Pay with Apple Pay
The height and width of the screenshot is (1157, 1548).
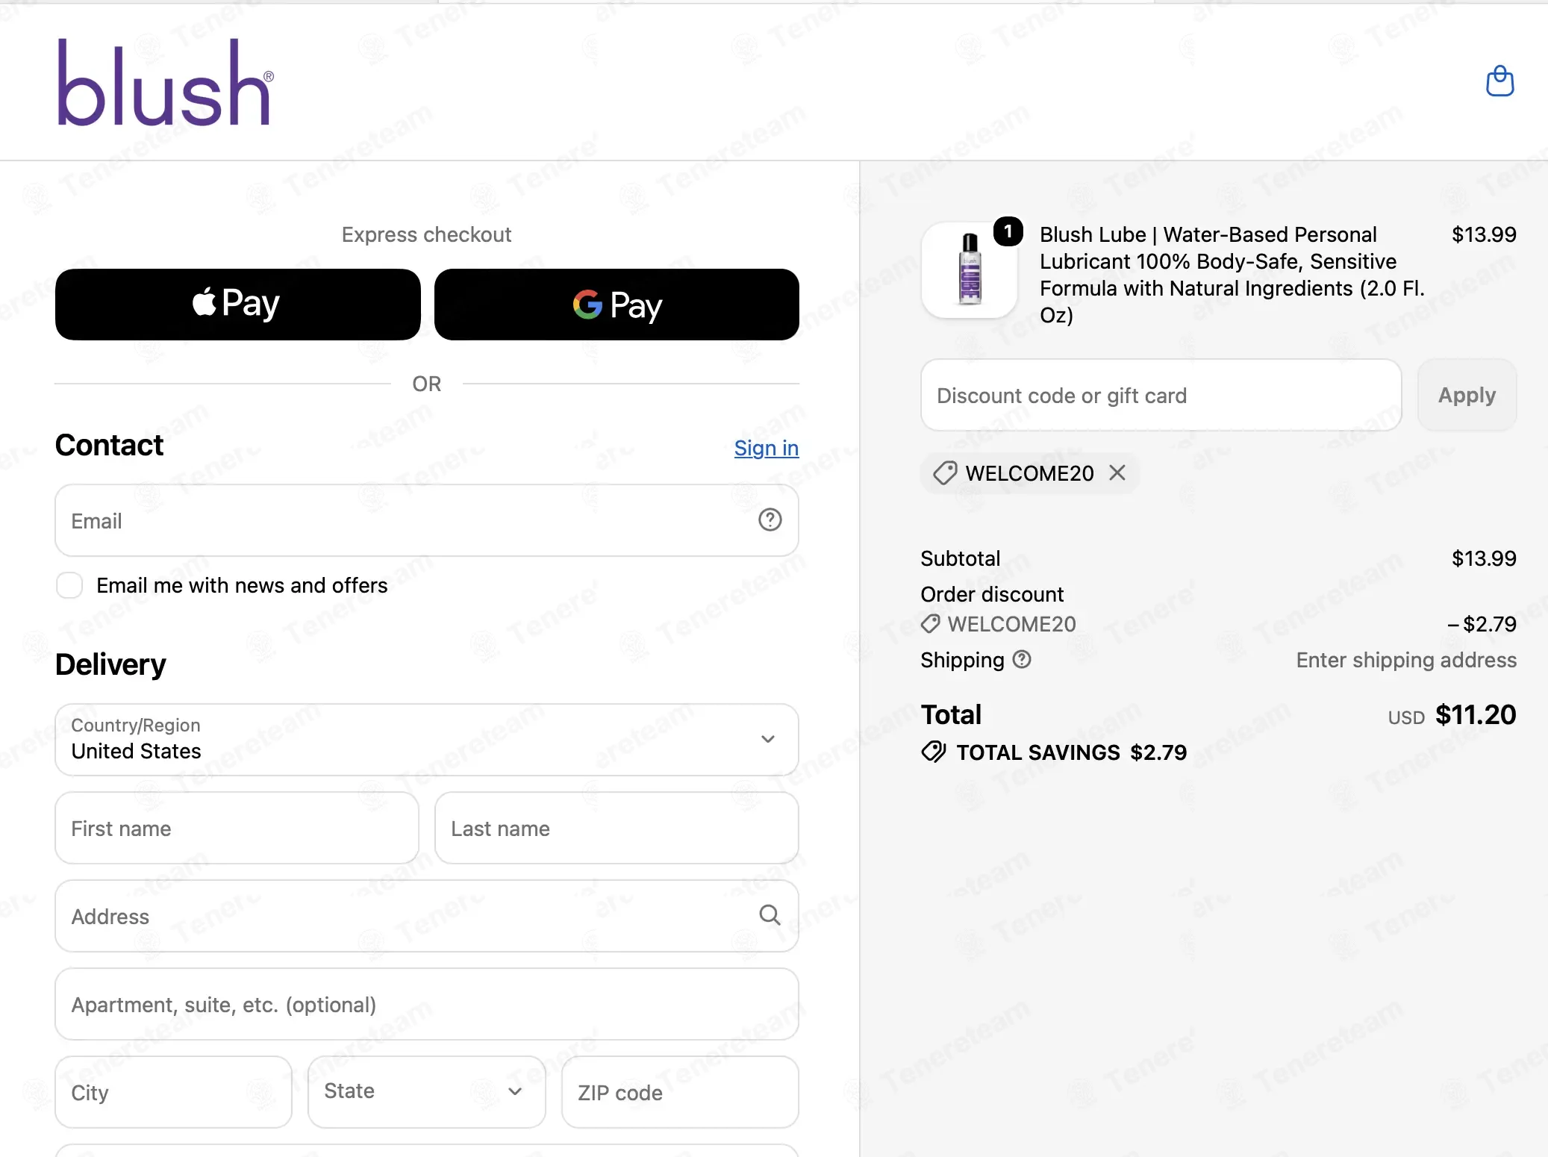(237, 305)
